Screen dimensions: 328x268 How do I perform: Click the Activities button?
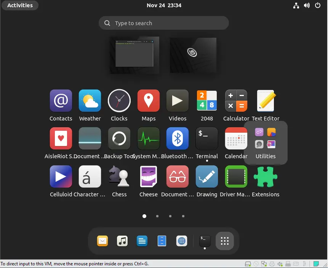click(20, 5)
